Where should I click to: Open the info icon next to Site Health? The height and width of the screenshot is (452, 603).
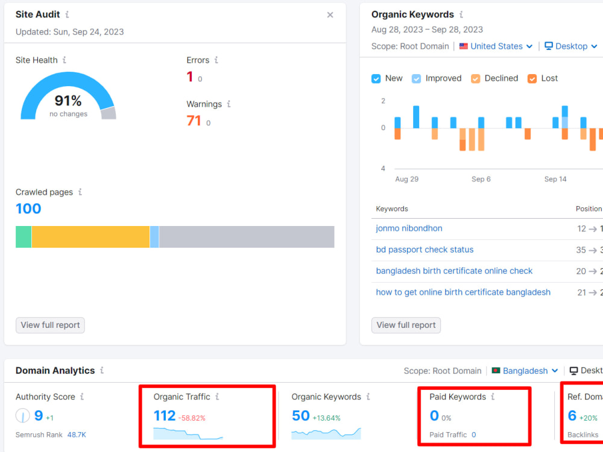pyautogui.click(x=65, y=60)
